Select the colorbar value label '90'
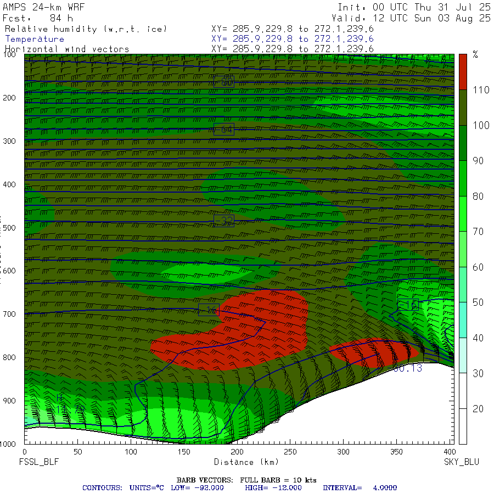The width and height of the screenshot is (494, 494). [x=478, y=161]
